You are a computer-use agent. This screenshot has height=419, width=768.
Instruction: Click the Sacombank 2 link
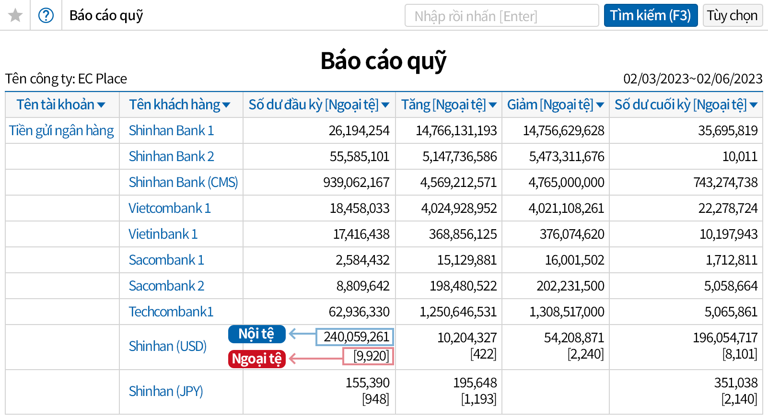(166, 286)
